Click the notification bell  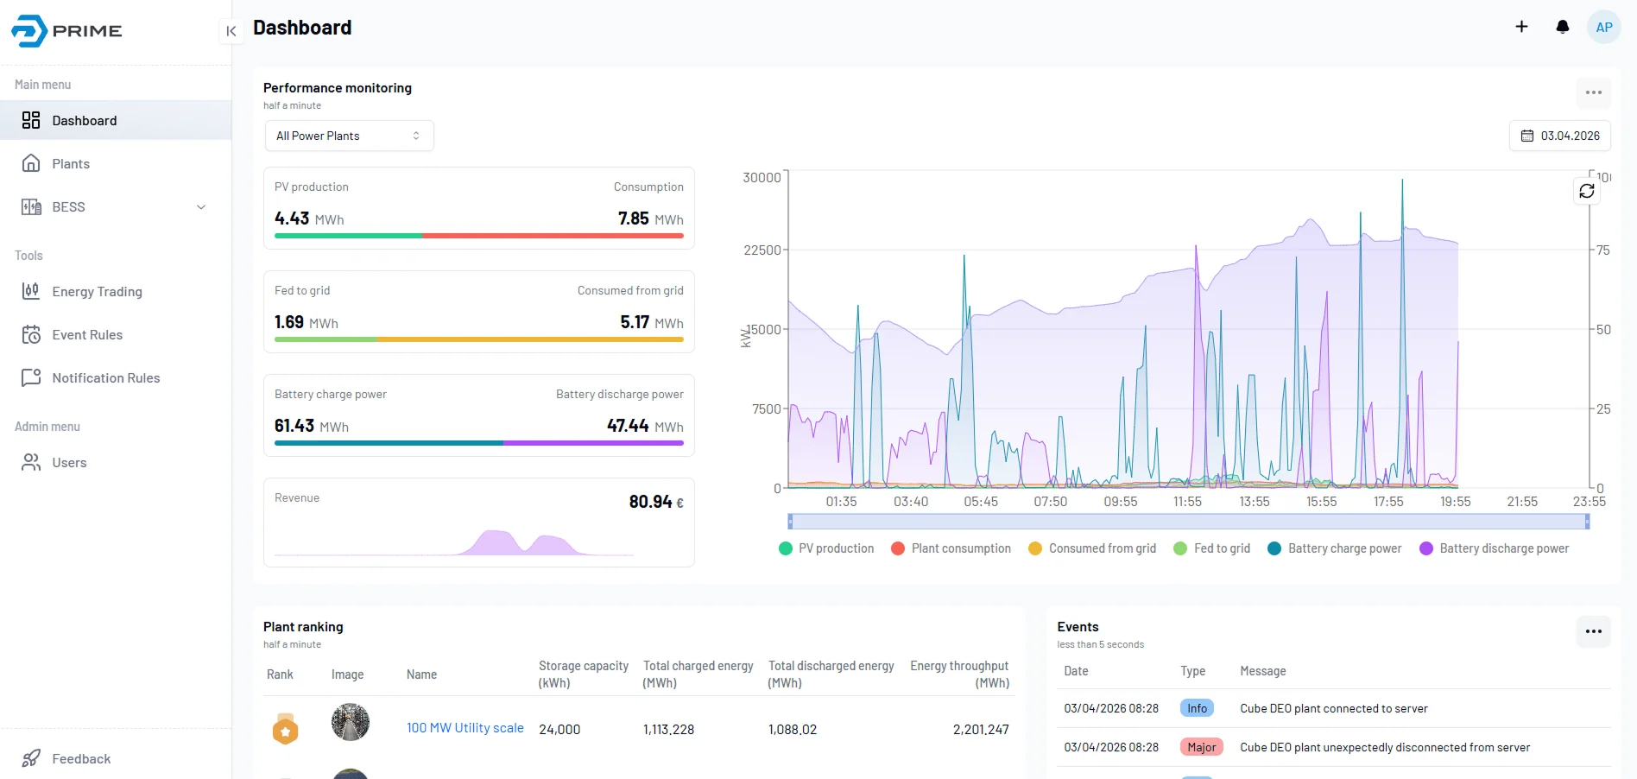point(1562,27)
